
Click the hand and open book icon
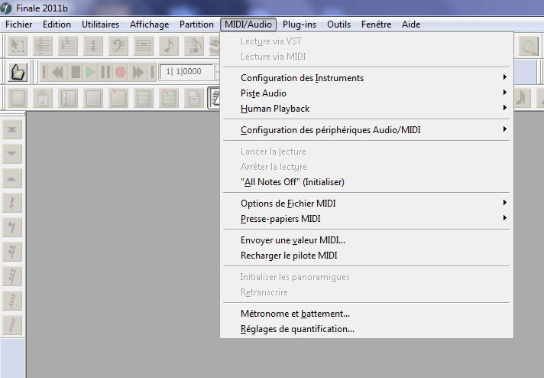(x=18, y=72)
